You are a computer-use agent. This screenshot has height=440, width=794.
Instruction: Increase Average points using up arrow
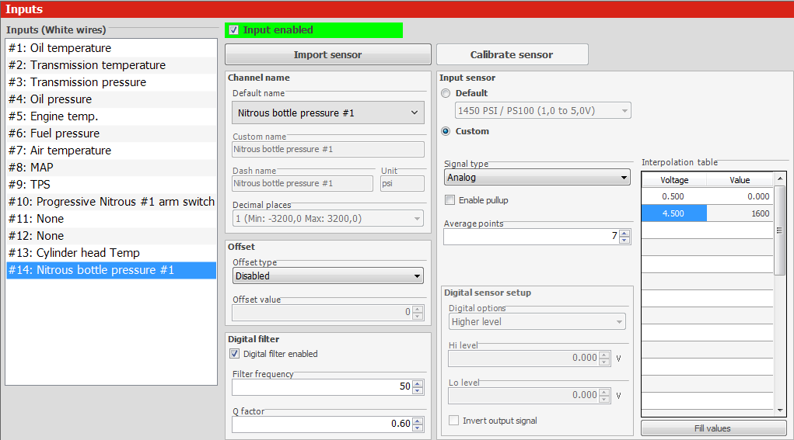624,233
